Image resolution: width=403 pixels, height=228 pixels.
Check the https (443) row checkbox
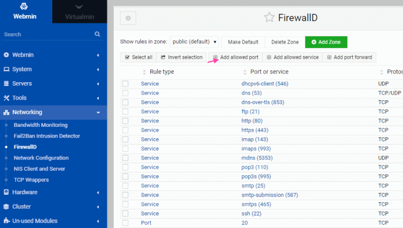(x=125, y=130)
